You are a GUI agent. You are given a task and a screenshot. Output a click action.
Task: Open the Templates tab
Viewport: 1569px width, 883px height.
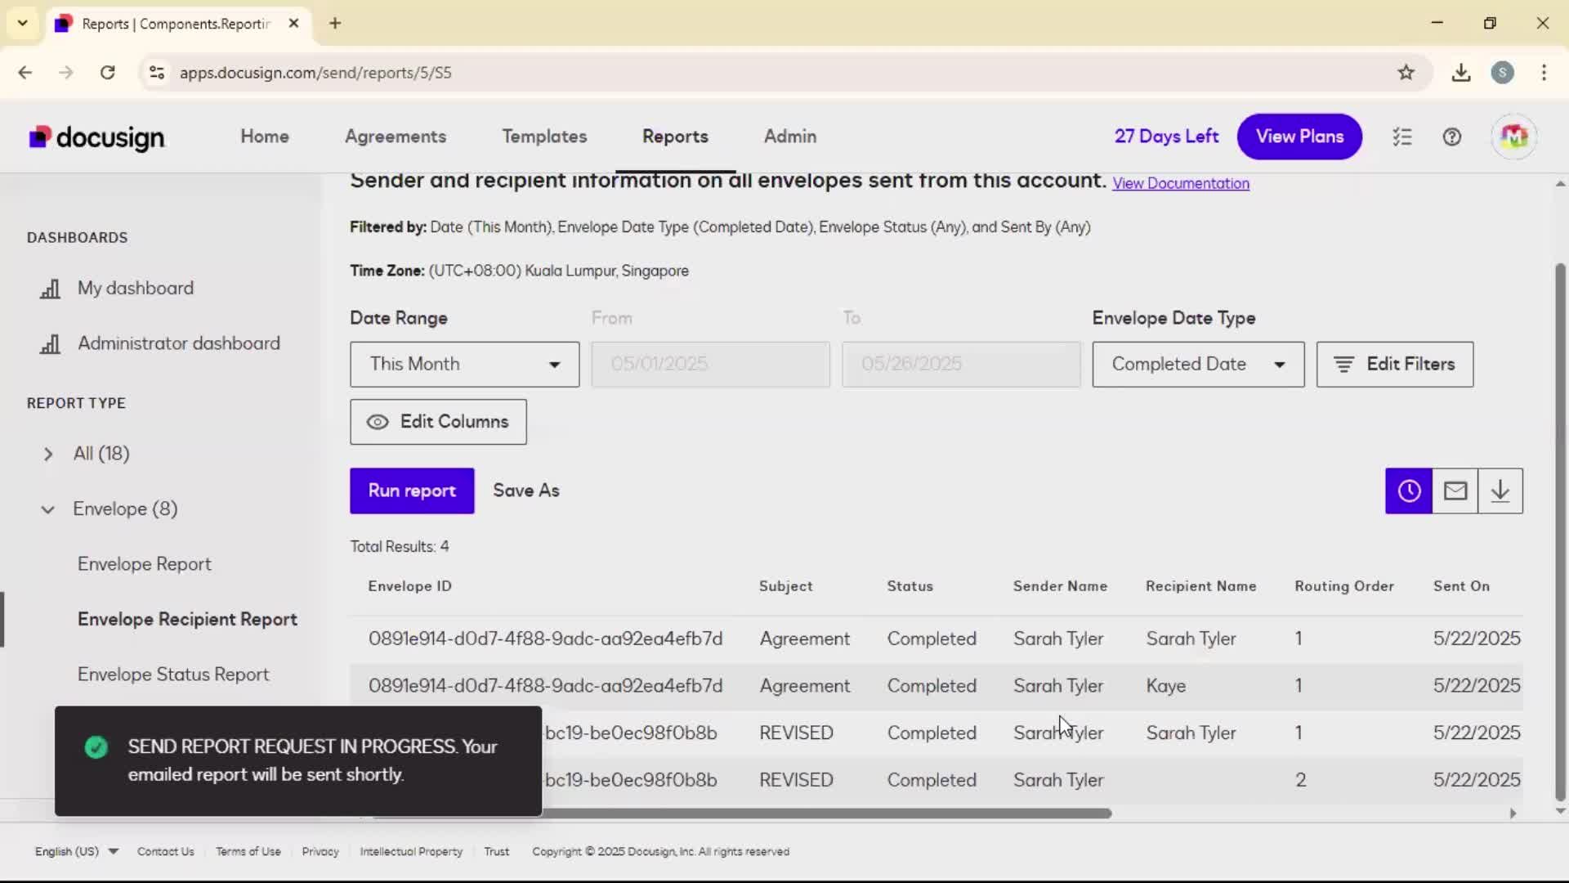pos(544,137)
